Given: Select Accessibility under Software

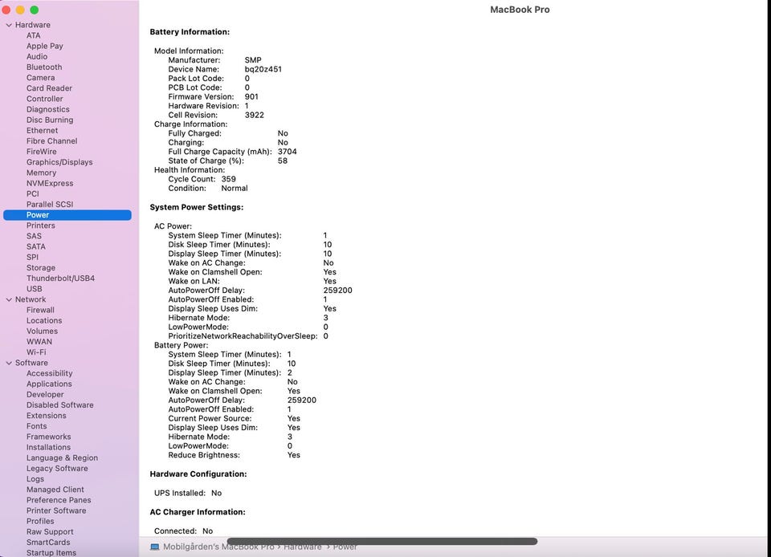Looking at the screenshot, I should click(x=49, y=373).
